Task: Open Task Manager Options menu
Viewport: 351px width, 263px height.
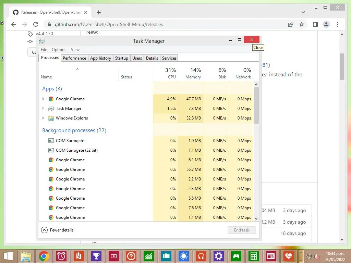Action: pos(59,50)
